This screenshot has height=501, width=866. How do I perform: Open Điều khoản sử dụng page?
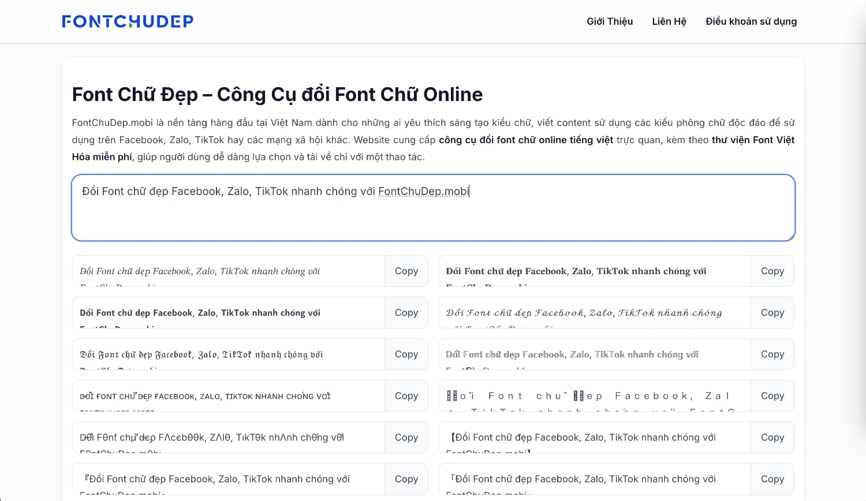(x=751, y=21)
